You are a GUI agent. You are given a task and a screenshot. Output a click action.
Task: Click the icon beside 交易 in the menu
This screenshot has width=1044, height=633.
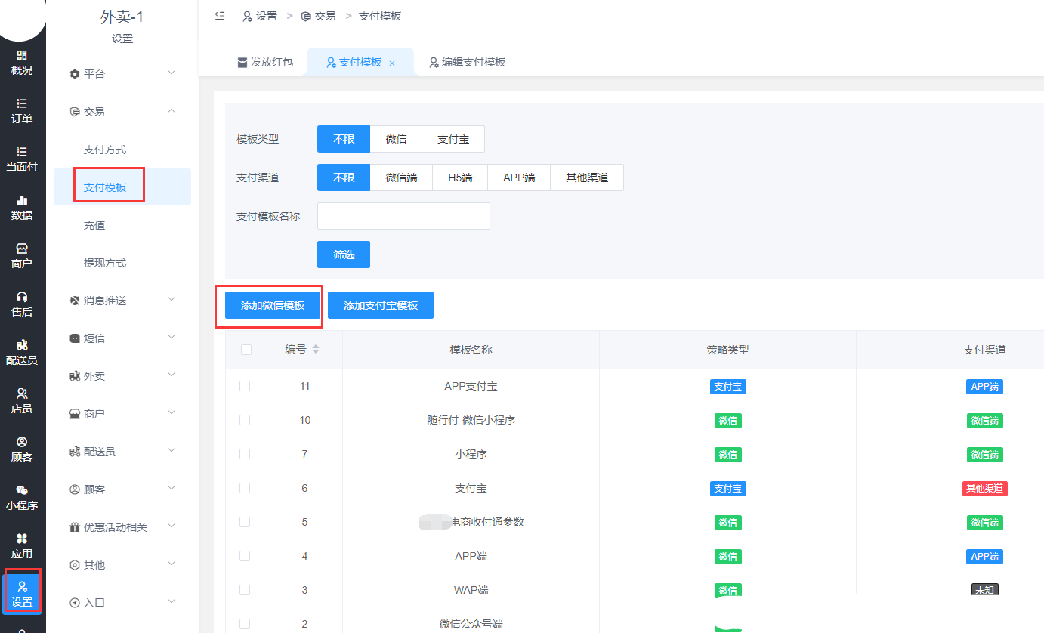[74, 112]
